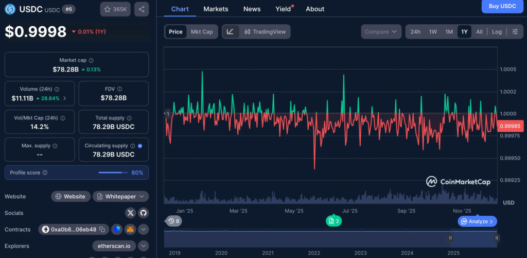The image size is (527, 258).
Task: Add USDC to watchlist with star
Action: pyautogui.click(x=115, y=9)
